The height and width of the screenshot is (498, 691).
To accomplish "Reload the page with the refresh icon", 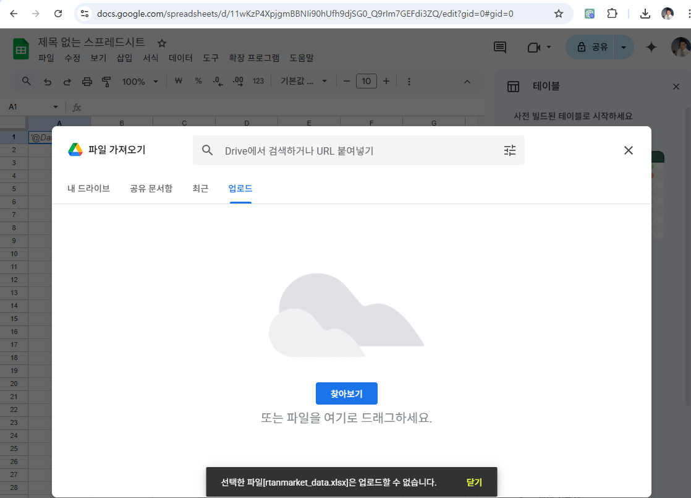I will pos(58,14).
